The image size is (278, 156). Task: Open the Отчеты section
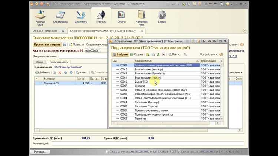point(121,17)
